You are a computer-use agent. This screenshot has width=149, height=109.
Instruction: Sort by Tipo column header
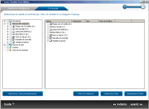point(92,21)
